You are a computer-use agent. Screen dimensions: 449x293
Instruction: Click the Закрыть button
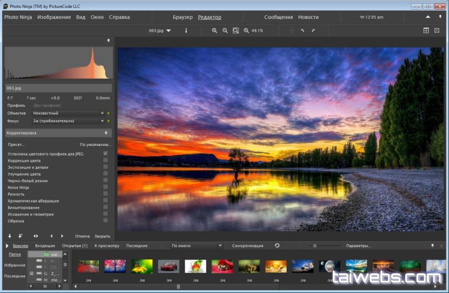pyautogui.click(x=102, y=236)
